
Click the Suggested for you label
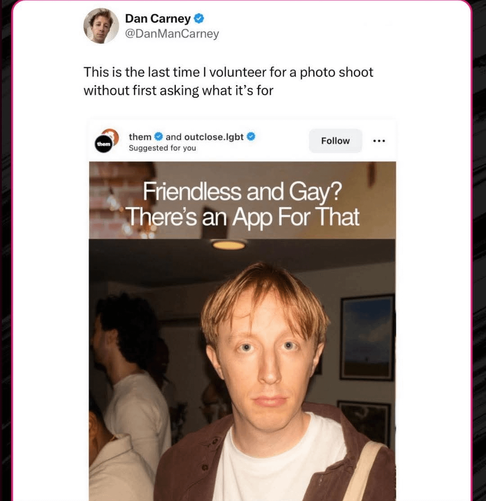162,148
